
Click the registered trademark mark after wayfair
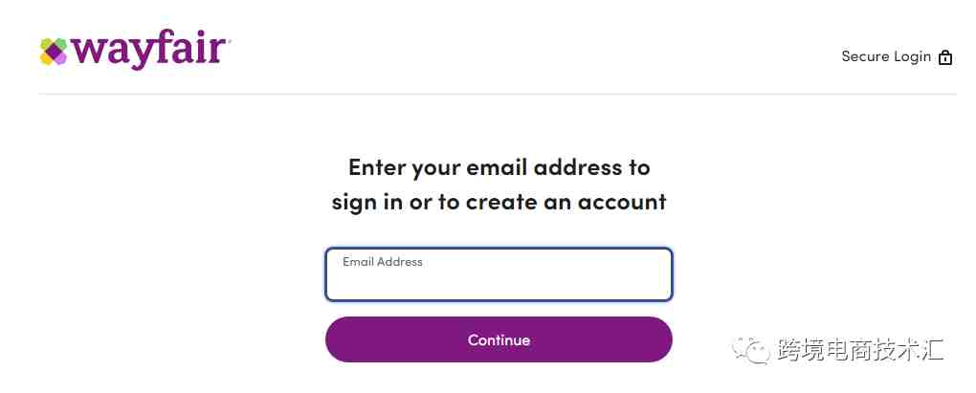(x=229, y=41)
